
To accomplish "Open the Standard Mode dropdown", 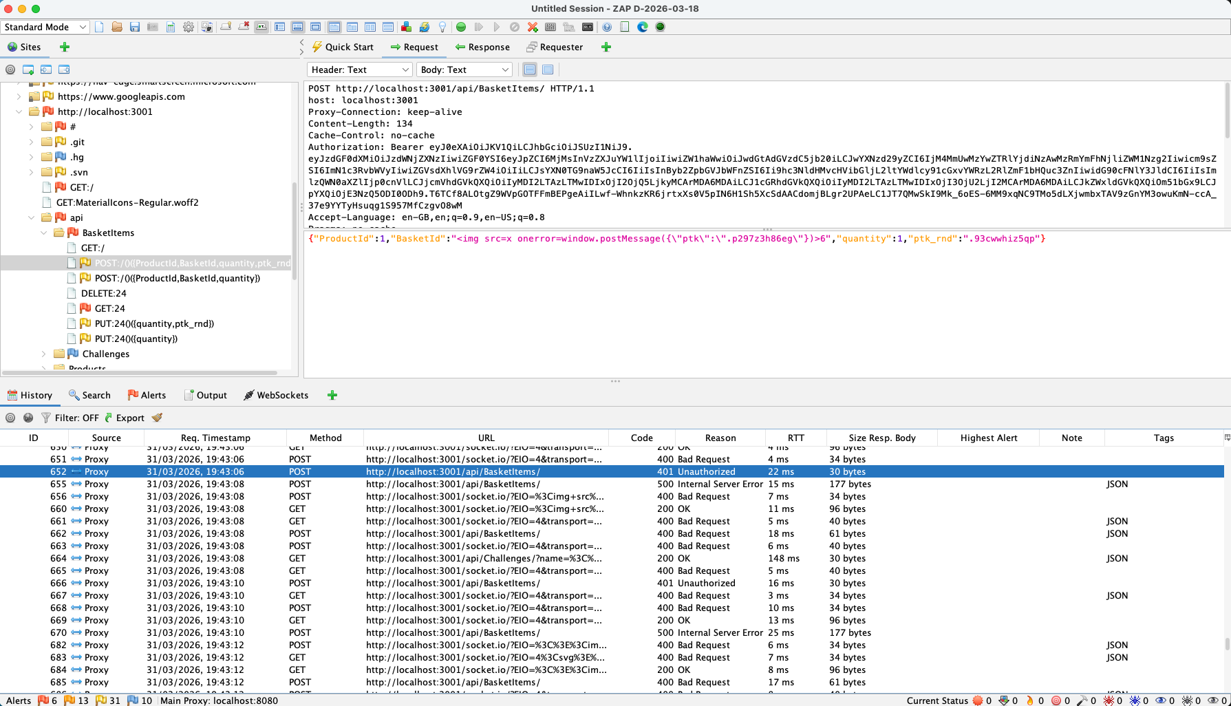I will [44, 27].
